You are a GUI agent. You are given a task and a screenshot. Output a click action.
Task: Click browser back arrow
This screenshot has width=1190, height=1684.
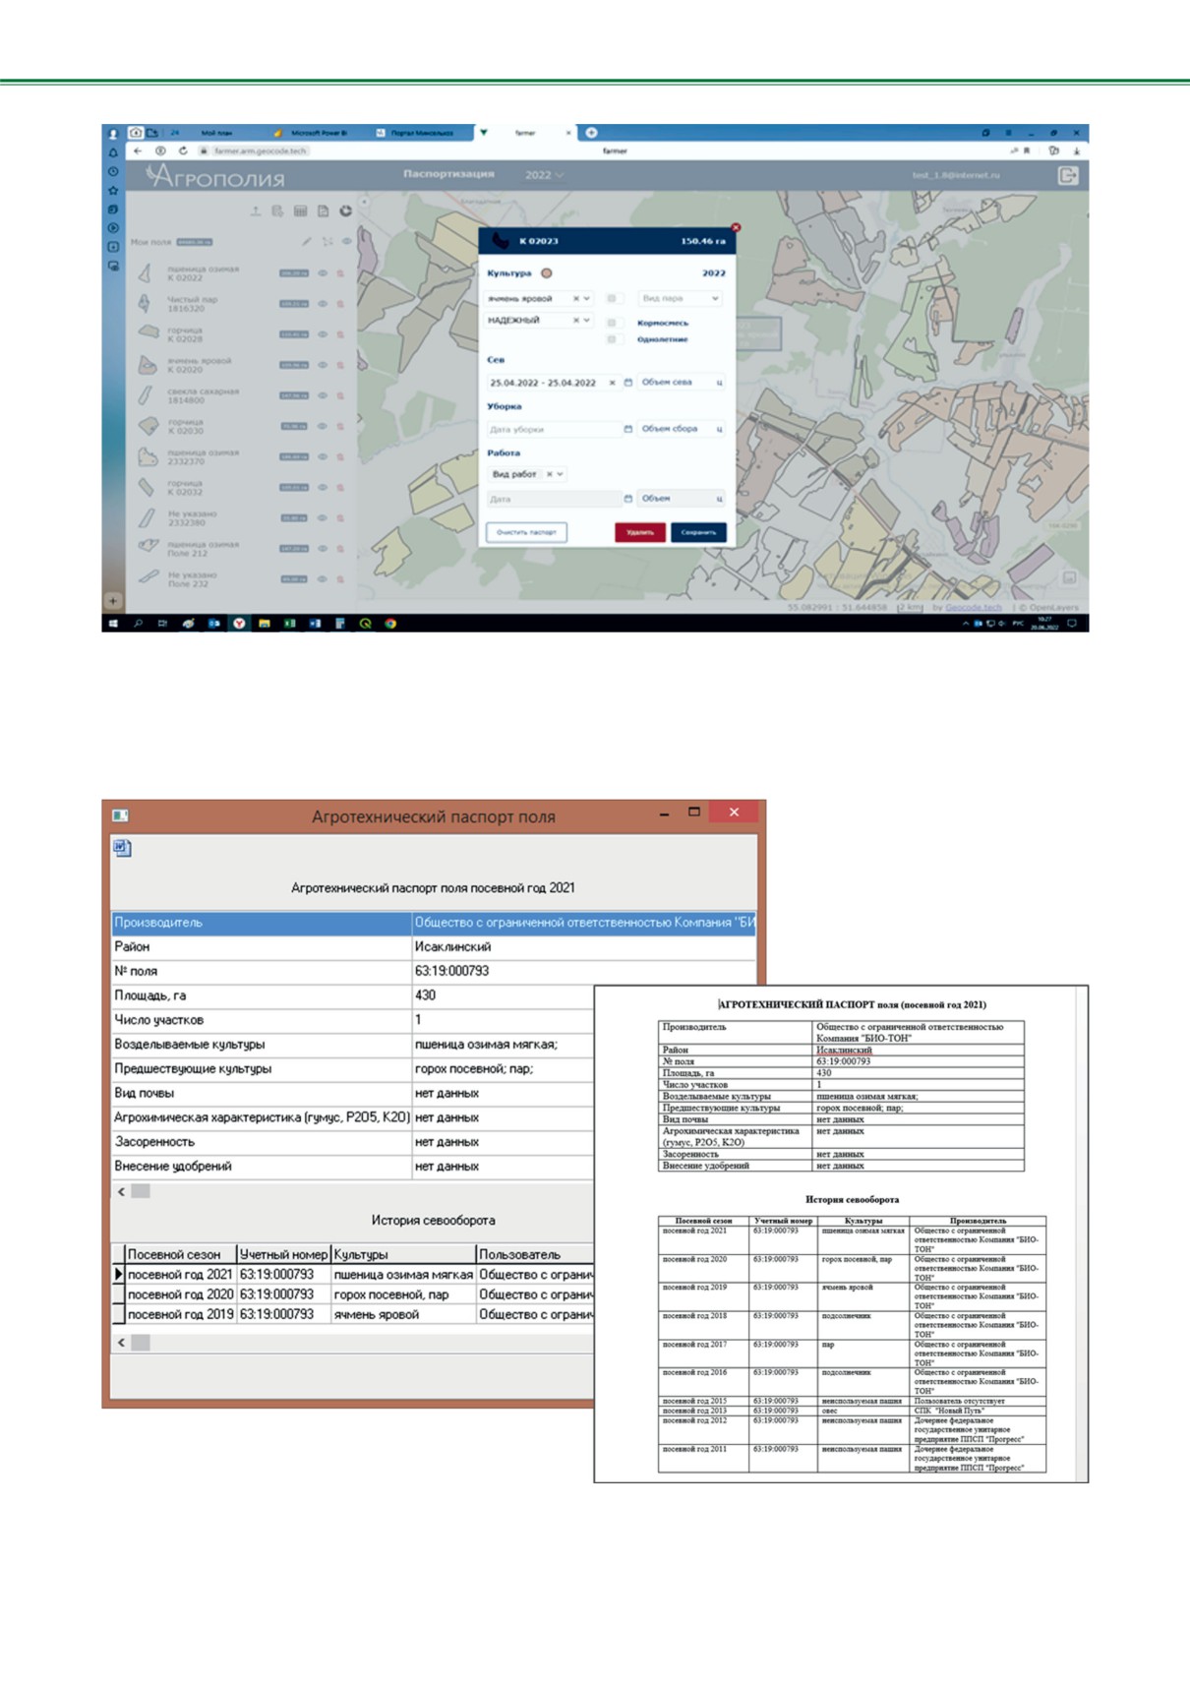coord(138,150)
